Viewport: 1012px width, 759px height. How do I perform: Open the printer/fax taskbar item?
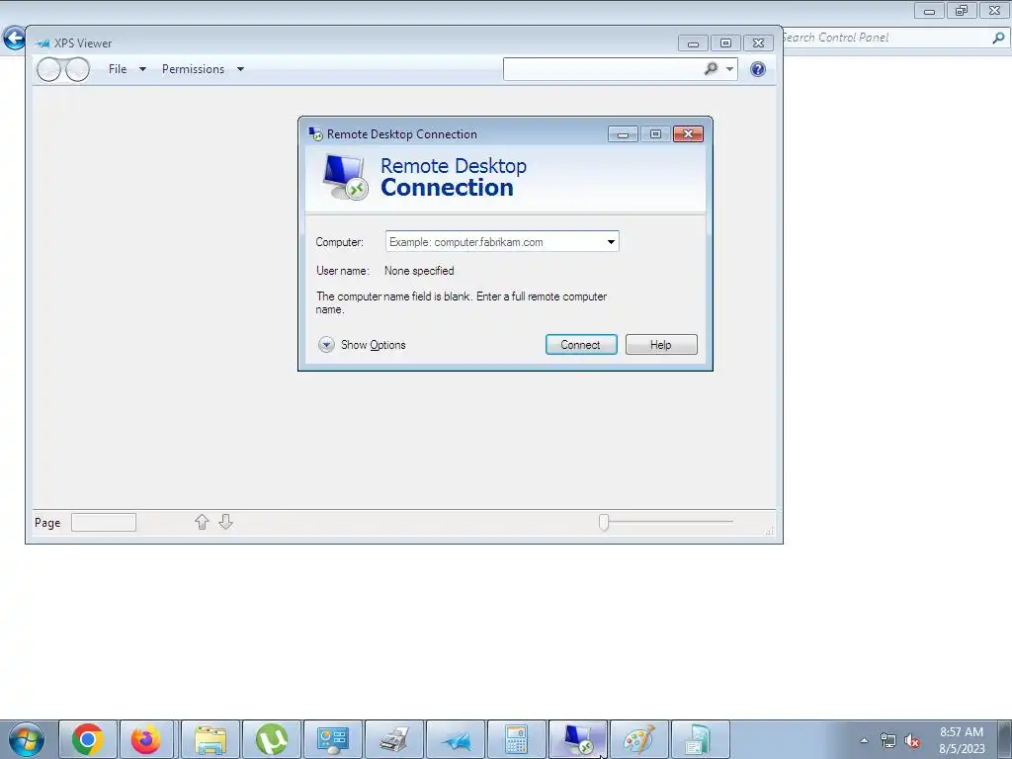(394, 739)
